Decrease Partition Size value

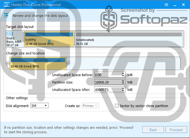tap(123, 83)
